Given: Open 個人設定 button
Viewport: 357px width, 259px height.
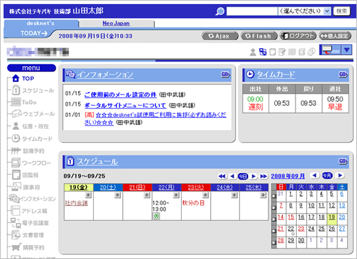Looking at the screenshot, I should [x=335, y=36].
